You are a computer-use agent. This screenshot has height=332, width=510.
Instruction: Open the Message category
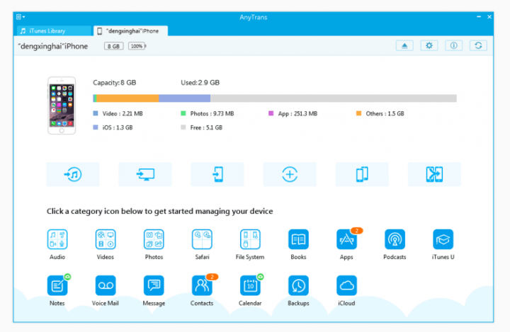point(154,285)
